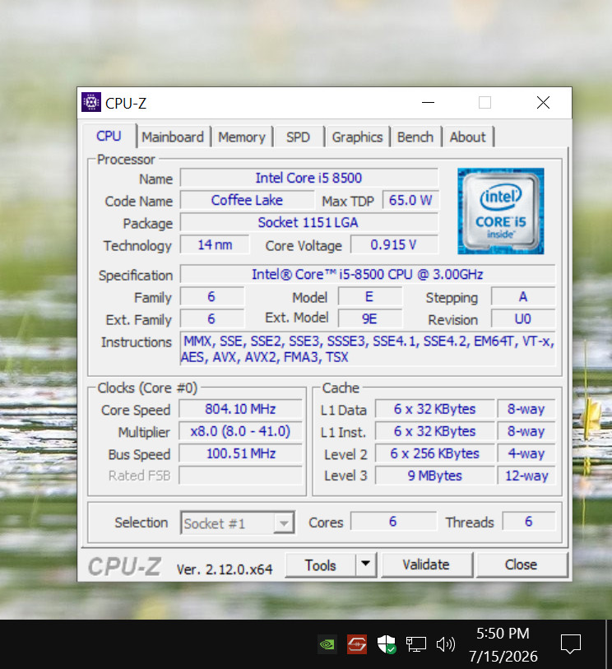Viewport: 612px width, 669px height.
Task: Click the 65.0 W Max TDP value
Action: pos(410,200)
